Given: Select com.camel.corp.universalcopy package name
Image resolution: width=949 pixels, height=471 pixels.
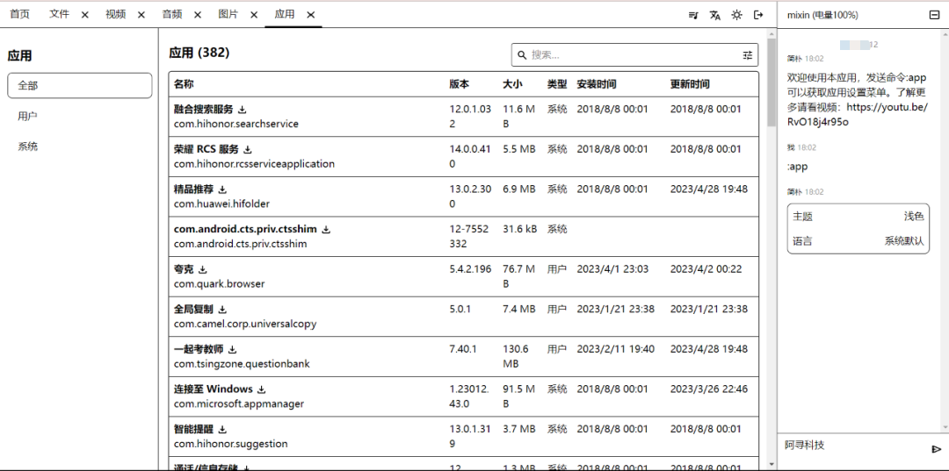Looking at the screenshot, I should click(245, 324).
